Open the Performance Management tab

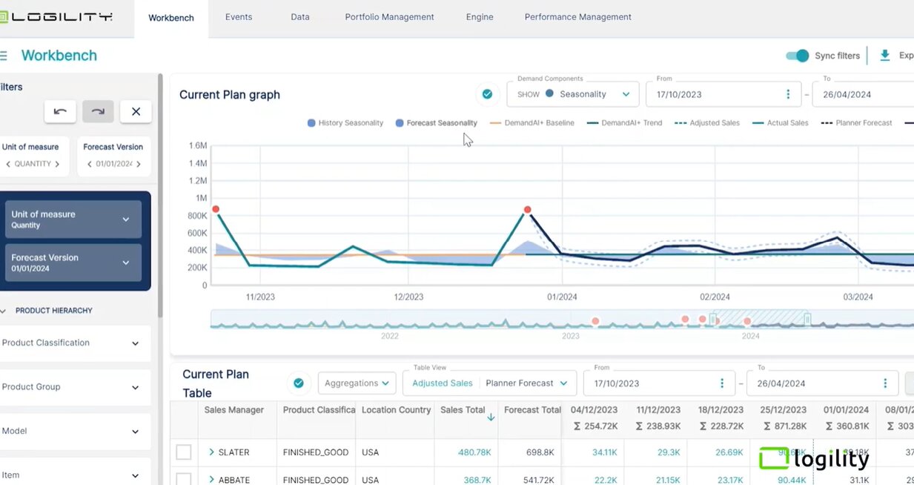pyautogui.click(x=577, y=17)
